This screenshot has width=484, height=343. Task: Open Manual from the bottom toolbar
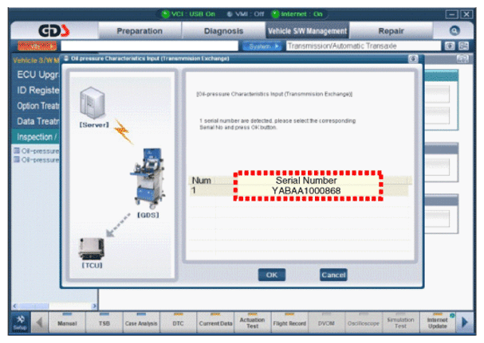pyautogui.click(x=67, y=322)
